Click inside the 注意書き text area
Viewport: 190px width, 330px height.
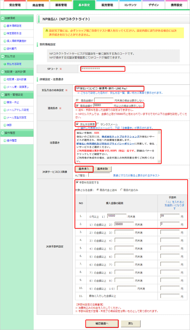116,147
